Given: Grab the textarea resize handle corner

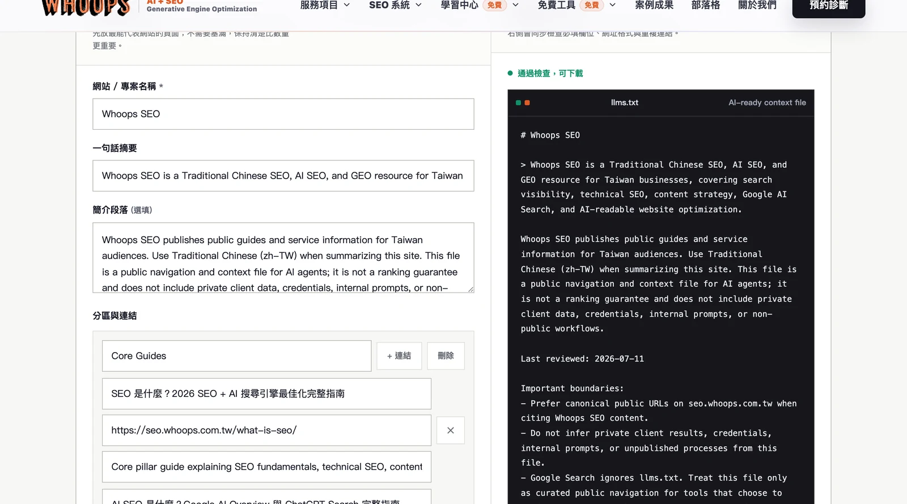Looking at the screenshot, I should coord(471,289).
